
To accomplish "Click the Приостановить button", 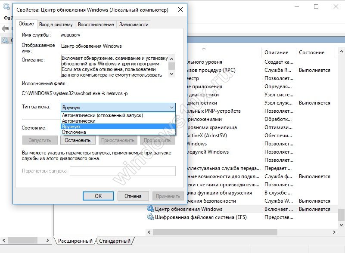I will click(x=118, y=140).
